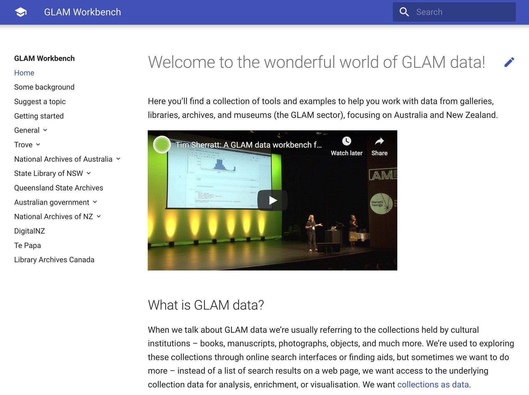Play the Tim Sherratt video
Viewport: 529px width, 395px height.
pyautogui.click(x=272, y=200)
